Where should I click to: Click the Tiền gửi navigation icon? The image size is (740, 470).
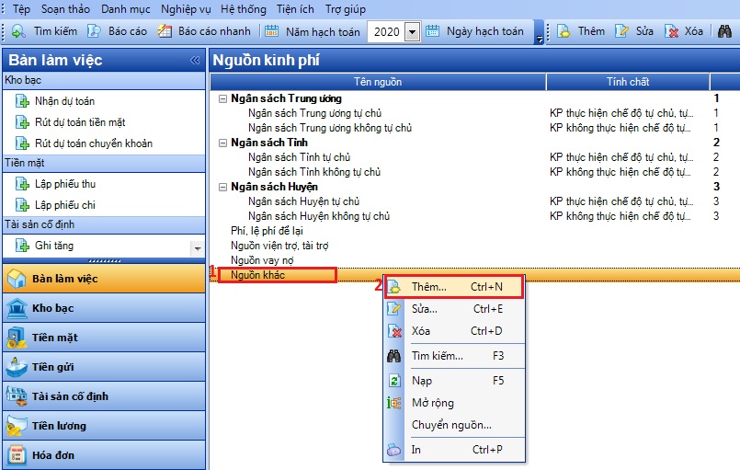coord(17,367)
